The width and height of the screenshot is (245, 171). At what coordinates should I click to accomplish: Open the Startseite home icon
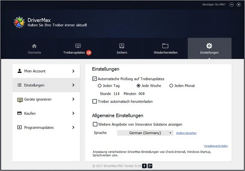(x=34, y=46)
